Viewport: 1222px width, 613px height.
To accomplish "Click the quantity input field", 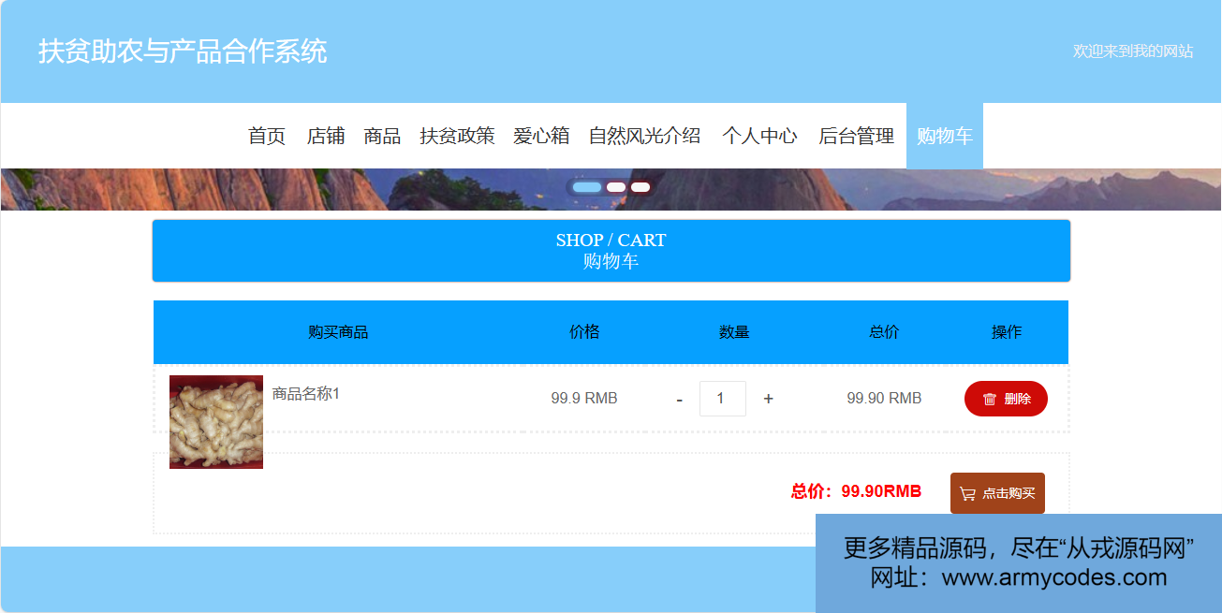I will click(x=722, y=399).
